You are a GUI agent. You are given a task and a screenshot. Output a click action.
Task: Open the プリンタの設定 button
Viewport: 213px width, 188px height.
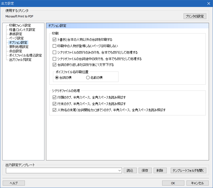tap(195, 16)
